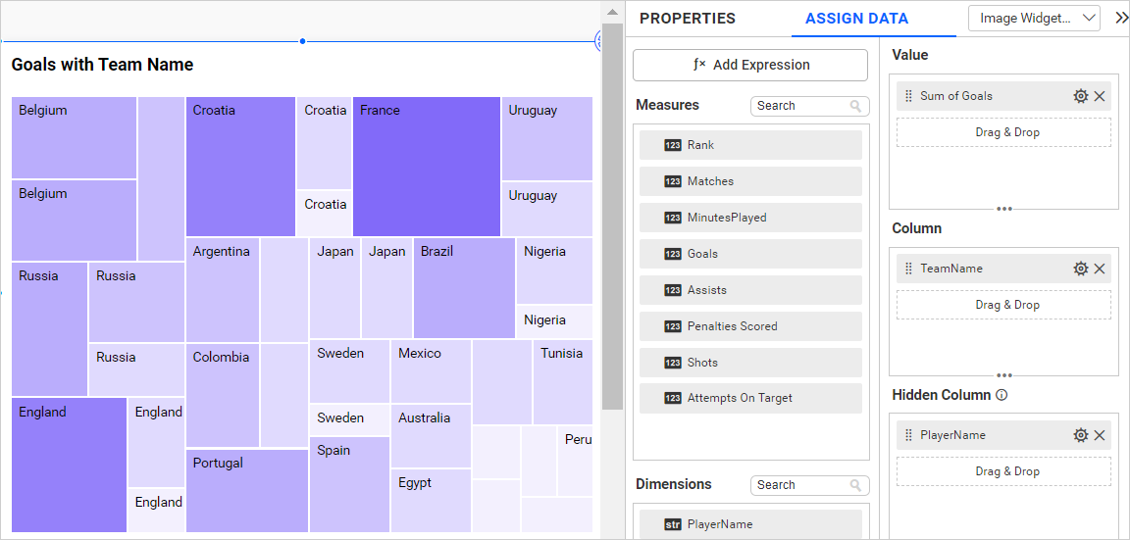Click in the Measures search field

point(799,106)
